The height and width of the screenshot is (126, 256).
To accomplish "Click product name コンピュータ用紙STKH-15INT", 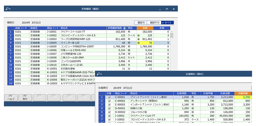I will [77, 47].
